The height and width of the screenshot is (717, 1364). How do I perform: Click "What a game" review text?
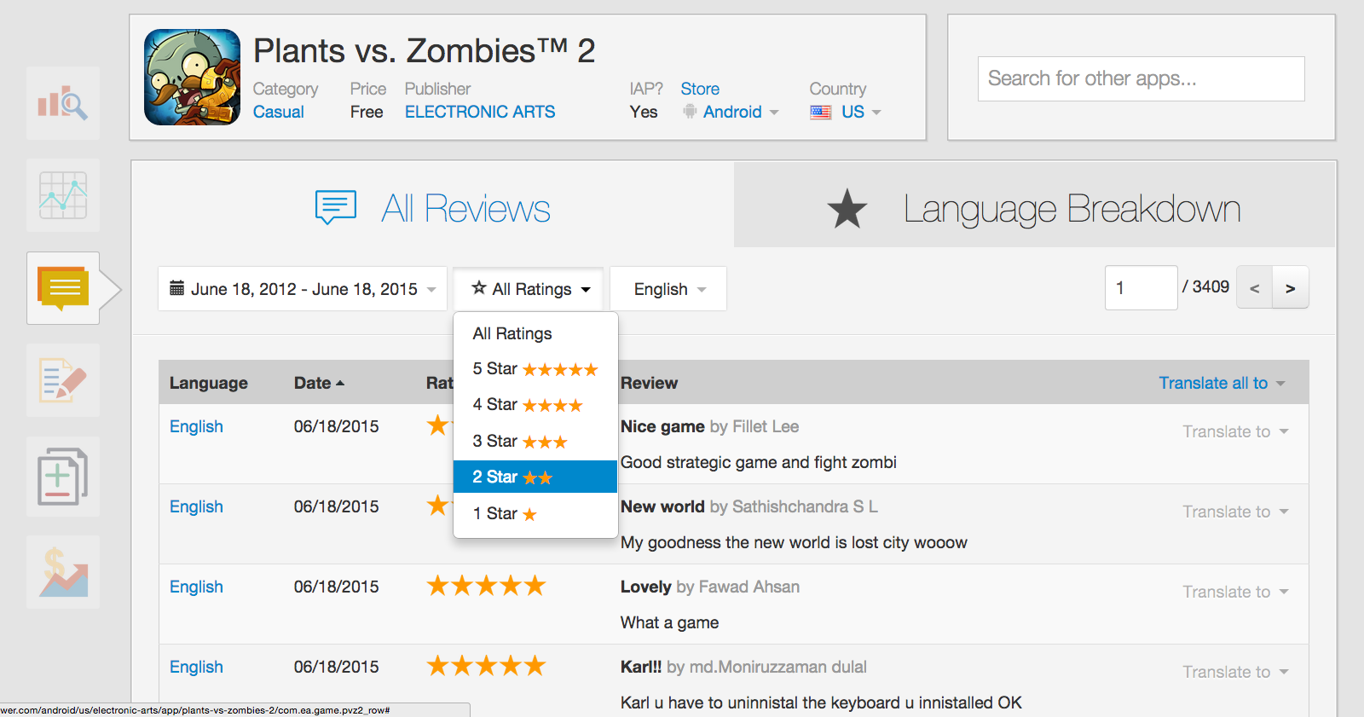[669, 622]
